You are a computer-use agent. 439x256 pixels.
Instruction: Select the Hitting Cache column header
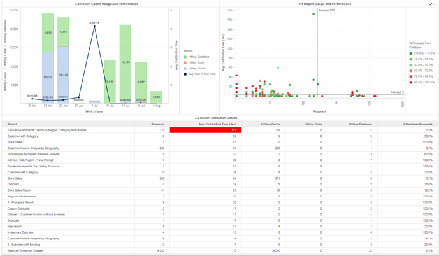271,124
